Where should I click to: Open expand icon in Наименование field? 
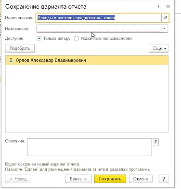[x=165, y=18]
